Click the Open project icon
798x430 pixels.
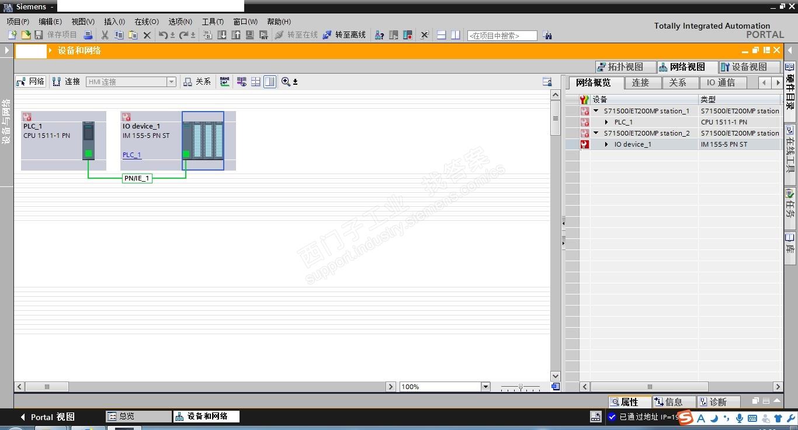coord(26,35)
